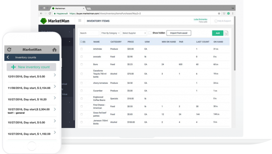Image resolution: width=272 pixels, height=154 pixels.
Task: Reload the page with the browser refresh icon
Action: (50, 13)
